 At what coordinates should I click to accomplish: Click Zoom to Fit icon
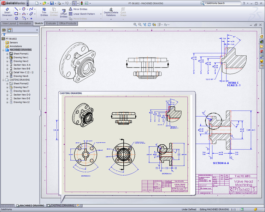[135, 24]
